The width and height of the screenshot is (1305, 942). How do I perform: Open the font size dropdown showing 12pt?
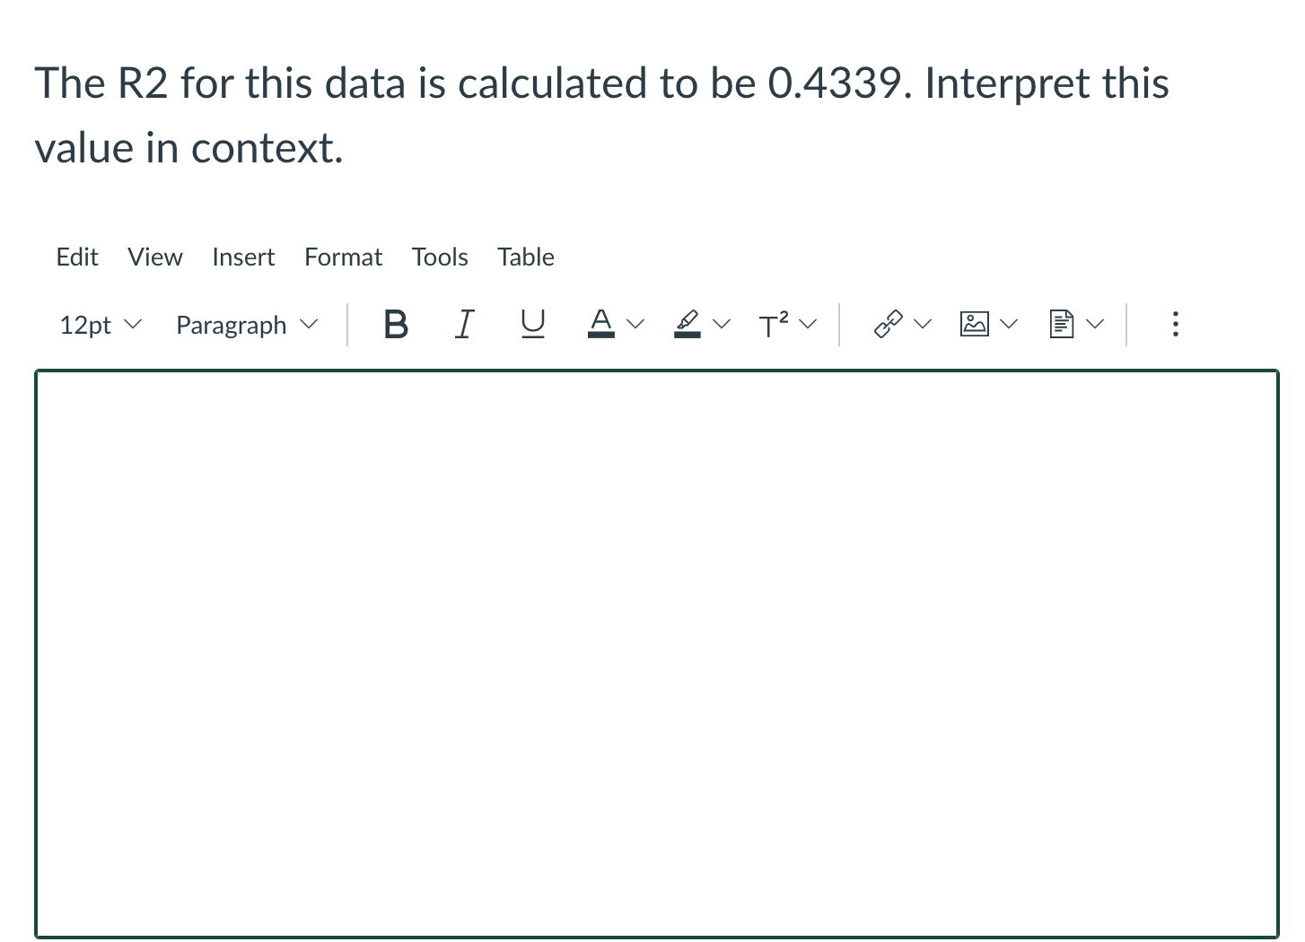pos(99,325)
